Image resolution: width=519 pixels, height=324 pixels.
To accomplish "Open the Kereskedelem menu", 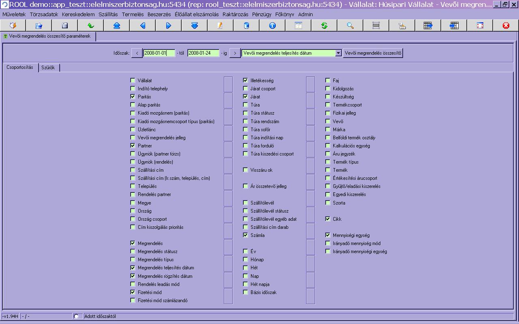I will tap(78, 14).
